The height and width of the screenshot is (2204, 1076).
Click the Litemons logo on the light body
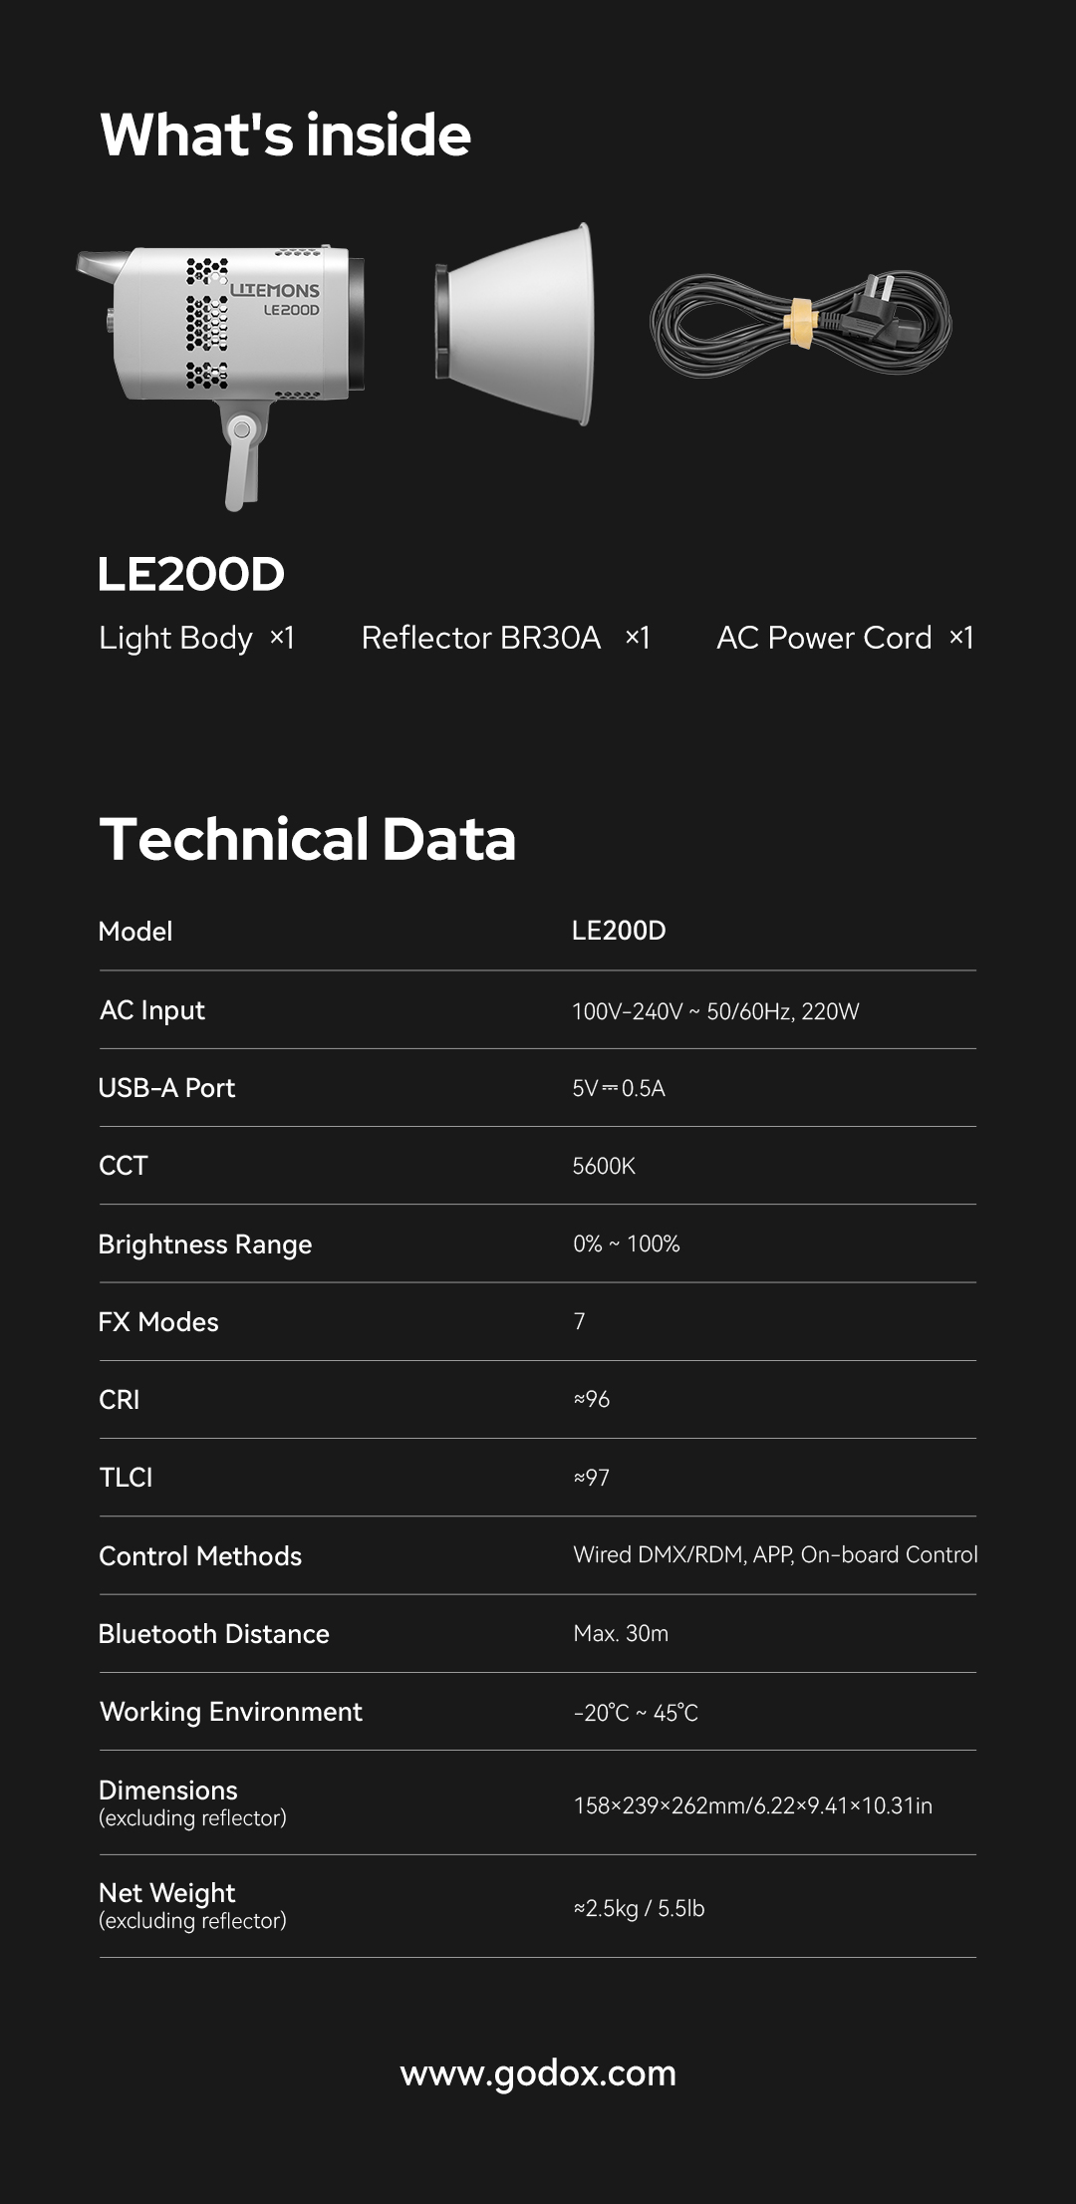[275, 290]
